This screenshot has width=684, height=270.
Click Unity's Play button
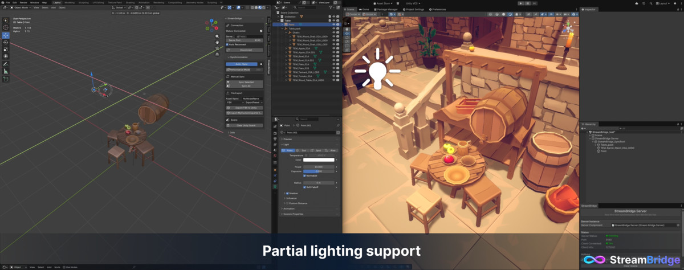(x=520, y=3)
